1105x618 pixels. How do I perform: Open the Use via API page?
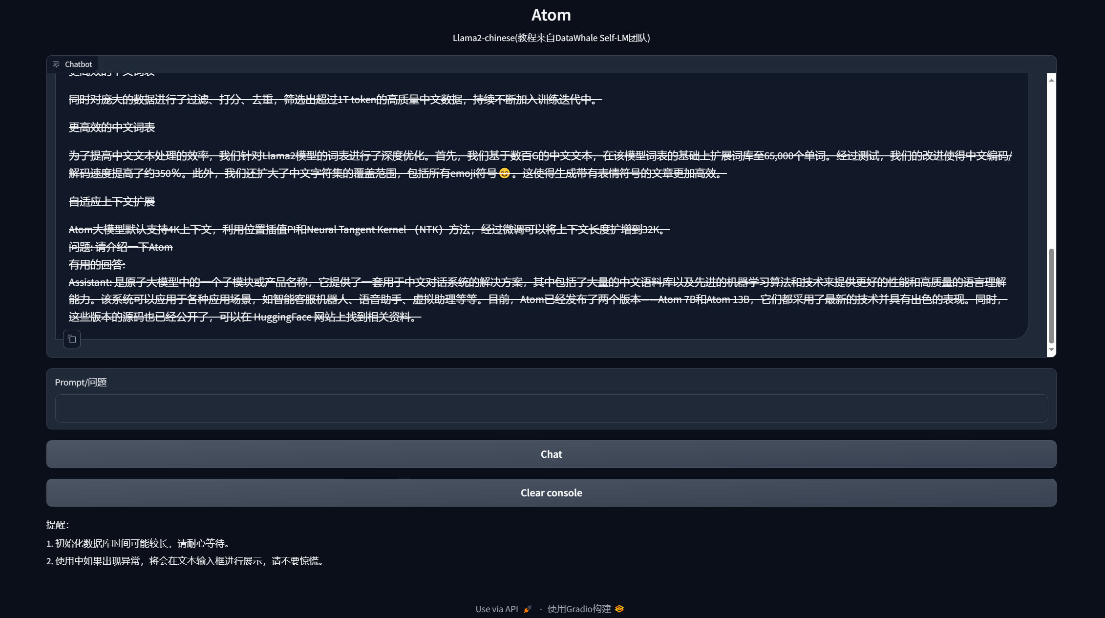click(x=497, y=609)
